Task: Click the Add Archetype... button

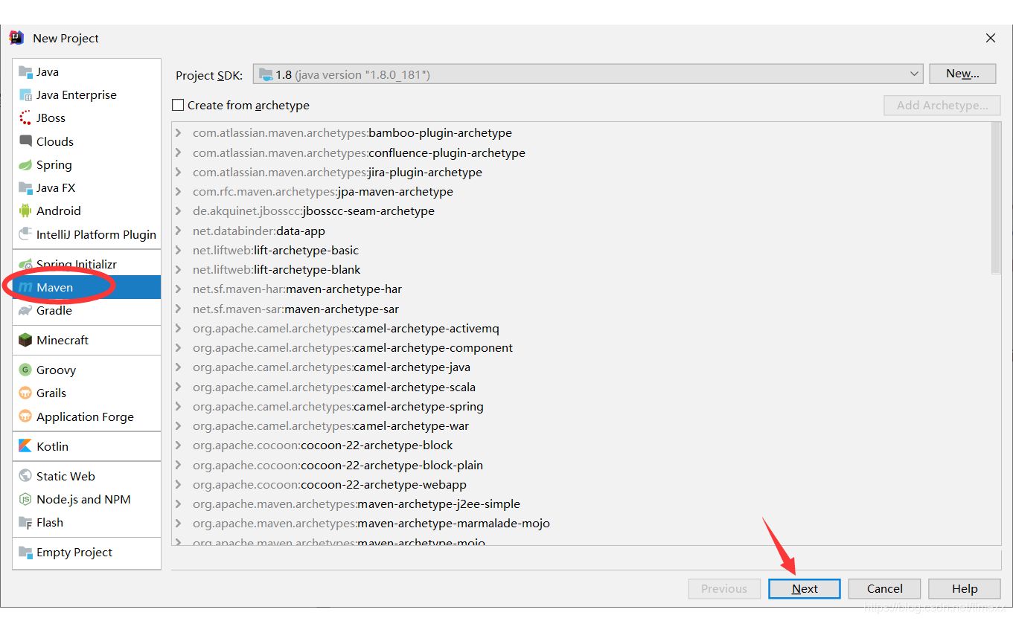Action: (x=942, y=106)
